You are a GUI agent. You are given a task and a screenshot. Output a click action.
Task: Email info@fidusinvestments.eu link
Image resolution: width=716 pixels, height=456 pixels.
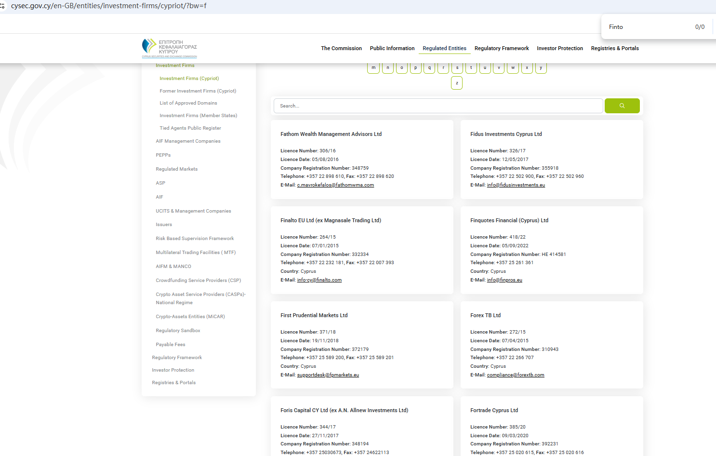[516, 185]
